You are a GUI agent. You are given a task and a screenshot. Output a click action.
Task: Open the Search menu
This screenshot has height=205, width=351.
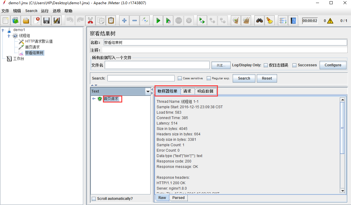click(31, 11)
